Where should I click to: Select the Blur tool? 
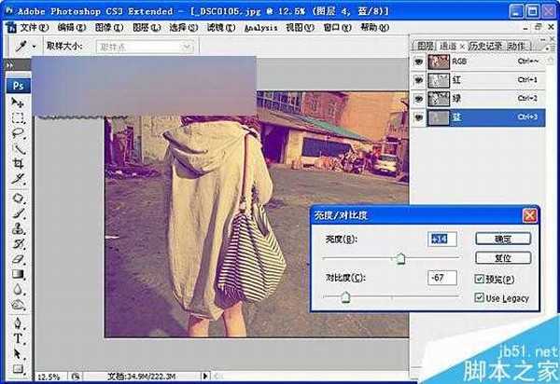[18, 289]
